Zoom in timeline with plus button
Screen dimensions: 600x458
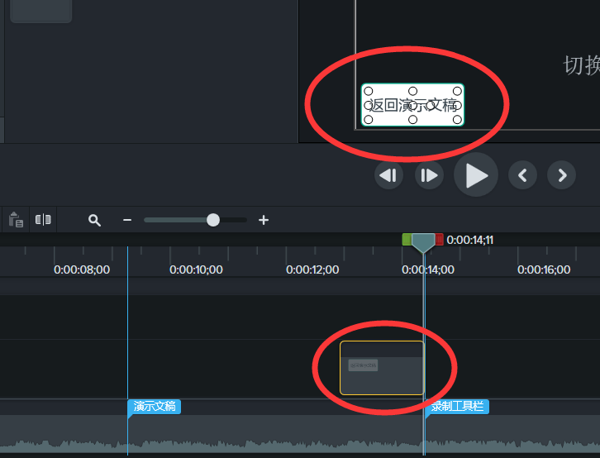click(x=264, y=220)
